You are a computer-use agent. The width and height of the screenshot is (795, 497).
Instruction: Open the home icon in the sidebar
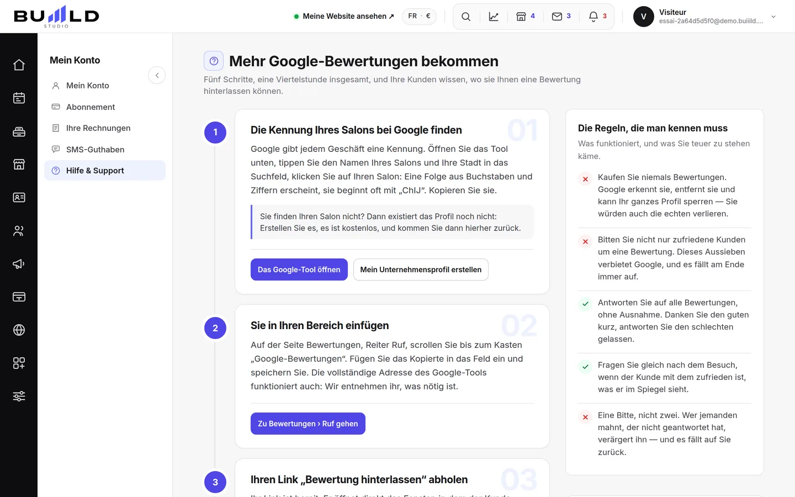(19, 65)
